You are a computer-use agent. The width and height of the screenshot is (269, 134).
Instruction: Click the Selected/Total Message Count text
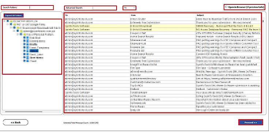(81, 123)
